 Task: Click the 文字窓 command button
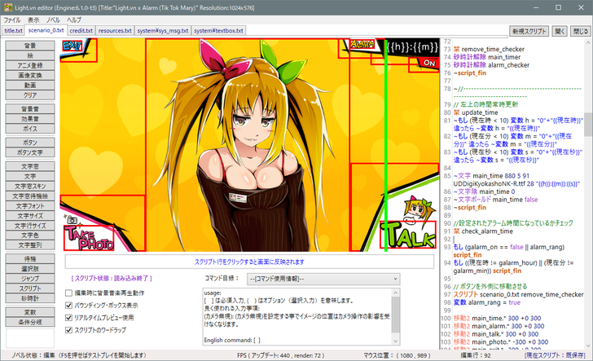(30, 166)
